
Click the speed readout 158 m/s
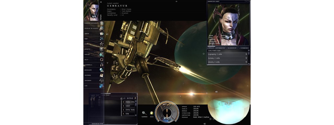pyautogui.click(x=196, y=107)
